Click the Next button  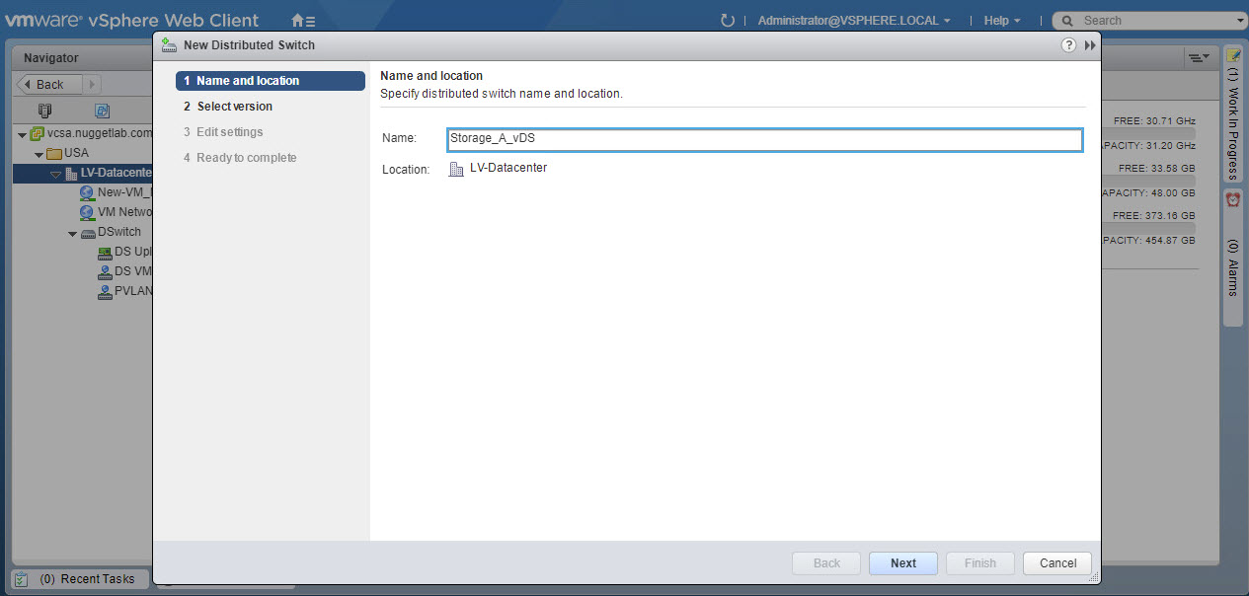pos(902,563)
